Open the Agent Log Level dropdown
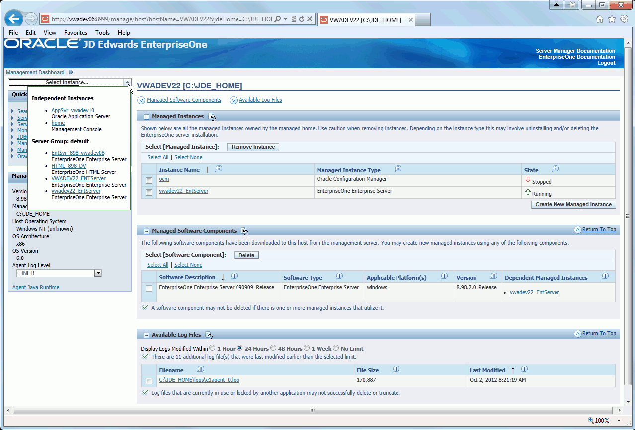 click(98, 273)
